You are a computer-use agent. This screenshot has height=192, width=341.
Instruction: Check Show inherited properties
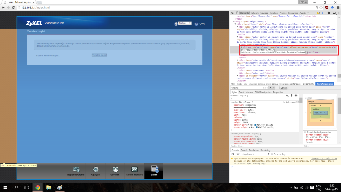tap(305, 132)
